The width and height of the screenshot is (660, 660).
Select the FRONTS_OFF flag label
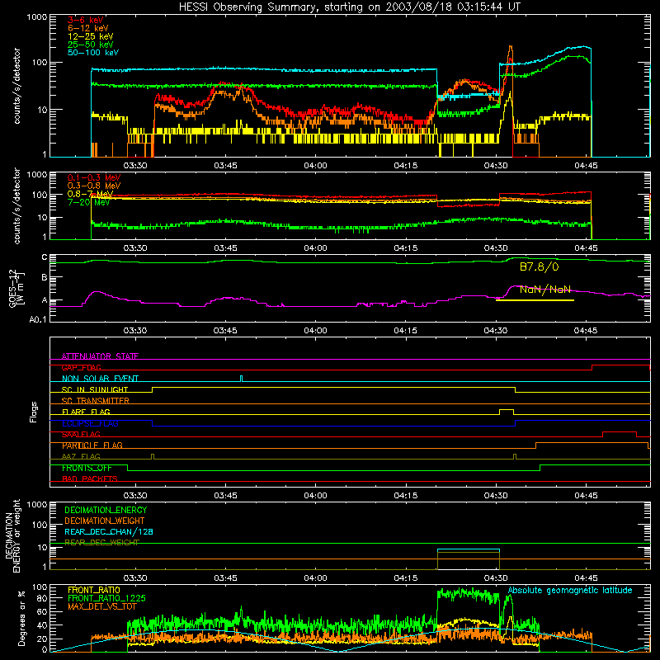[87, 468]
